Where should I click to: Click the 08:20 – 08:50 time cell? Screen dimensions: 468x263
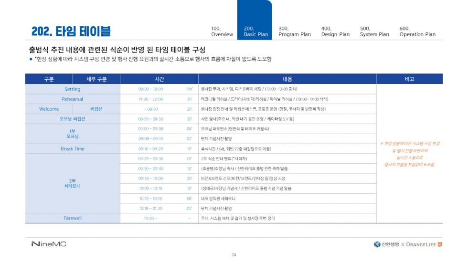point(151,119)
